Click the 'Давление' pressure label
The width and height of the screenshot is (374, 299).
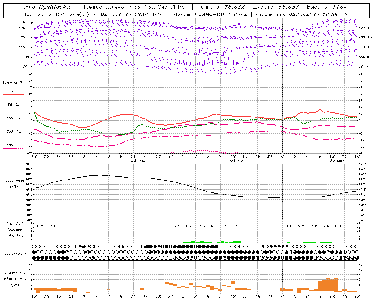15,180
